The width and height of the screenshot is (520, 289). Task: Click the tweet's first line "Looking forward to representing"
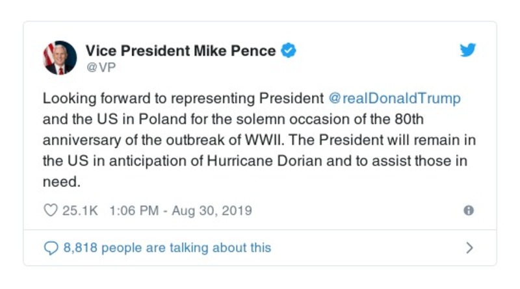(x=149, y=99)
